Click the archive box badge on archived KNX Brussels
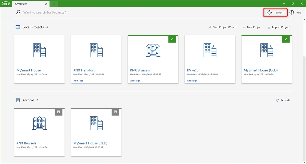Screen dimensions: 306x164 pyautogui.click(x=58, y=112)
